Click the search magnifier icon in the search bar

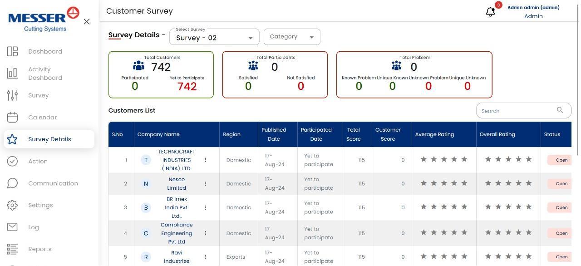[560, 110]
